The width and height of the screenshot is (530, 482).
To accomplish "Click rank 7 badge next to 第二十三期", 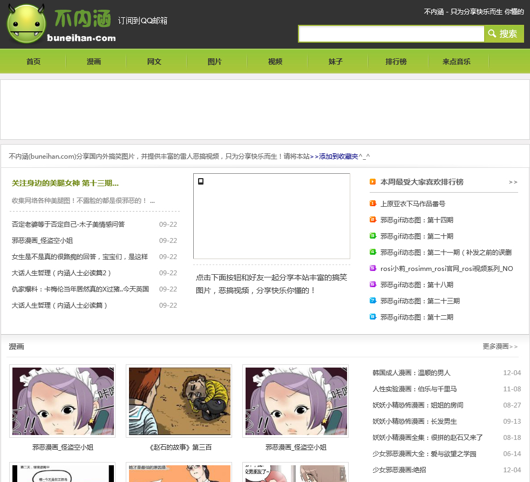I will click(x=373, y=301).
